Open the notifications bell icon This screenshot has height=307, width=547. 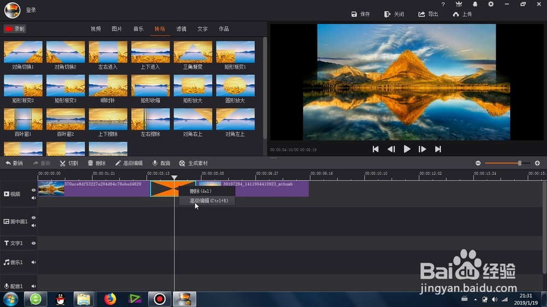pos(475,4)
